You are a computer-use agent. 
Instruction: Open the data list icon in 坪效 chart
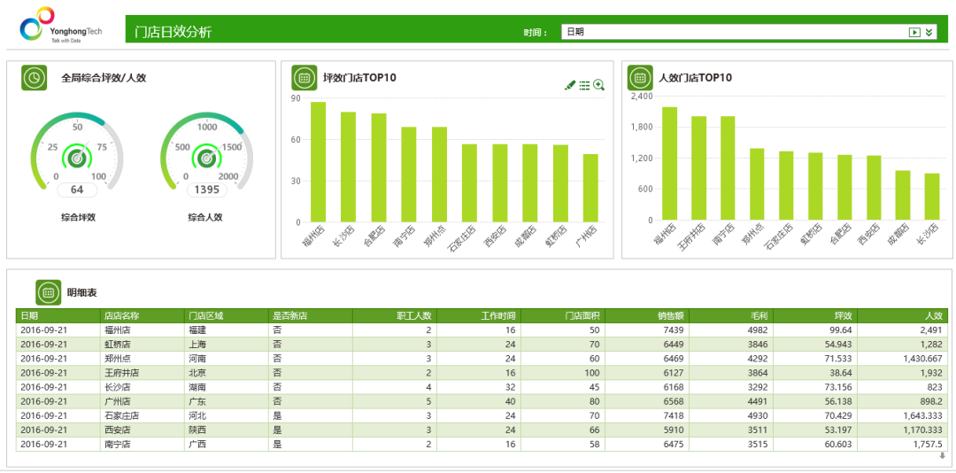point(585,85)
